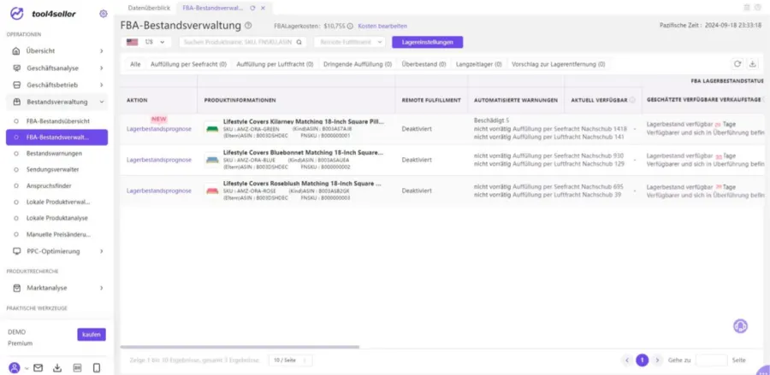
Task: Select the Überbestand (0) filter tab
Action: point(423,64)
